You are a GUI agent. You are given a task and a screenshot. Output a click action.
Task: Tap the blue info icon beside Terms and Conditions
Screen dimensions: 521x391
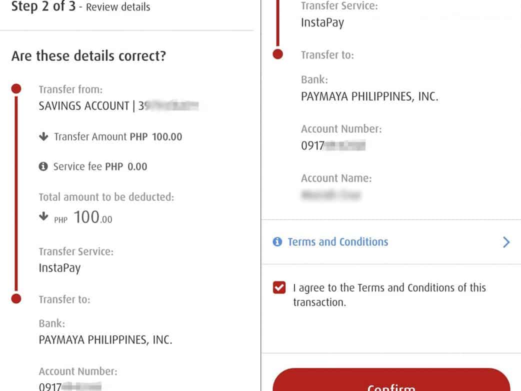pos(277,242)
